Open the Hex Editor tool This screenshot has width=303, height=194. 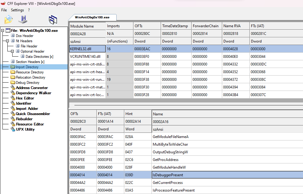pyautogui.click(x=25, y=98)
